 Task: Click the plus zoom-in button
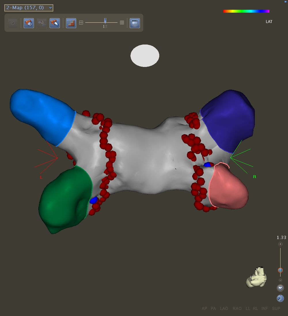tap(280, 244)
